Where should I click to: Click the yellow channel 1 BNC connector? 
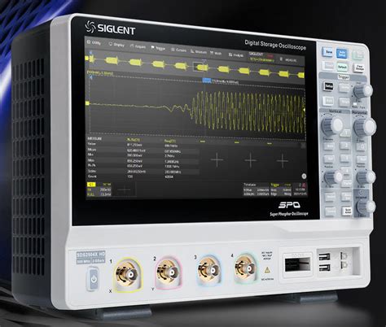pos(128,275)
